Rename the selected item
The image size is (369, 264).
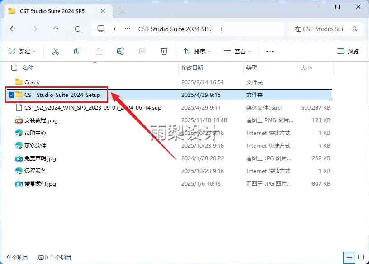tap(120, 51)
